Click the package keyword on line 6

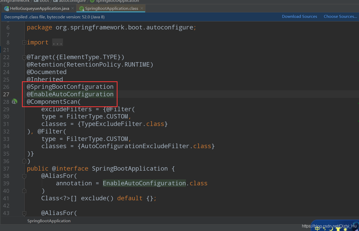pyautogui.click(x=40, y=28)
